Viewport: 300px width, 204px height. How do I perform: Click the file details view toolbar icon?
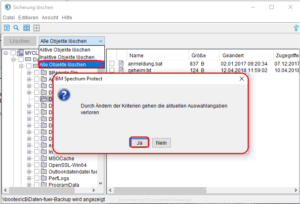[7, 28]
